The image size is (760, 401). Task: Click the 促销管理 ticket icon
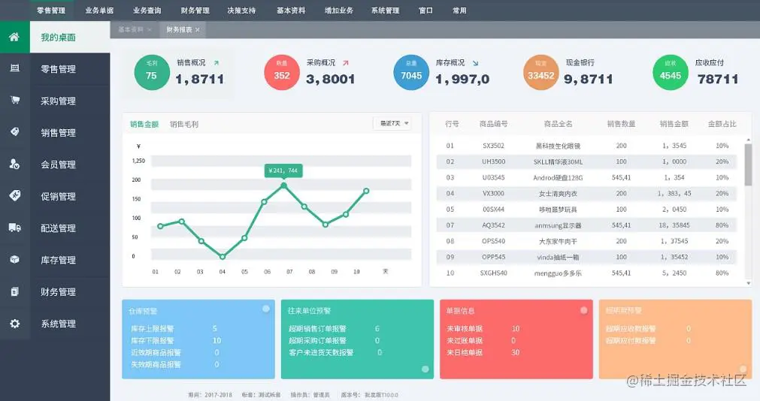[x=14, y=196]
